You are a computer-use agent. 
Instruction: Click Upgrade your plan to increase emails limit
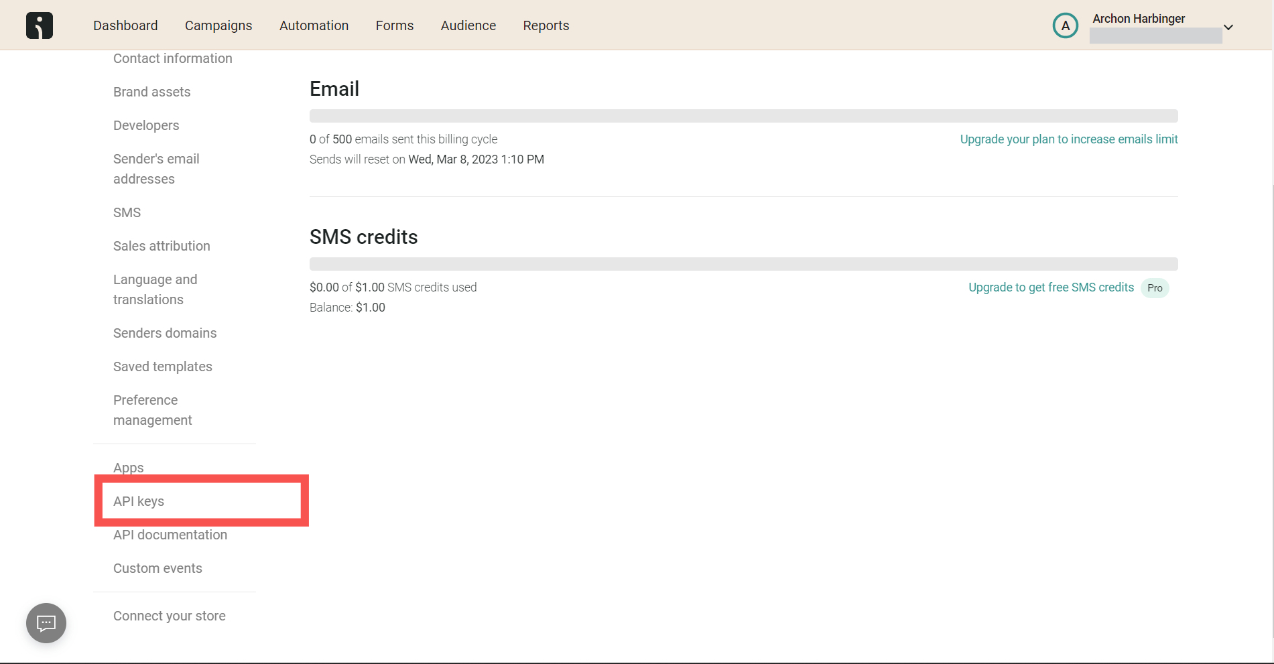click(x=1069, y=139)
